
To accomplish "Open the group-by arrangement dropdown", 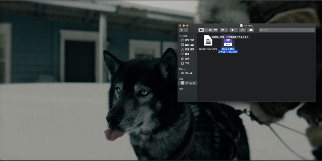I will tap(224, 30).
